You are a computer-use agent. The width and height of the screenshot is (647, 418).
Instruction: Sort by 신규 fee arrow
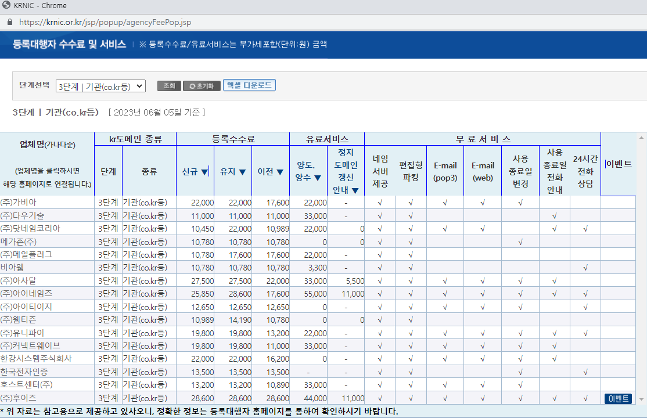click(204, 172)
